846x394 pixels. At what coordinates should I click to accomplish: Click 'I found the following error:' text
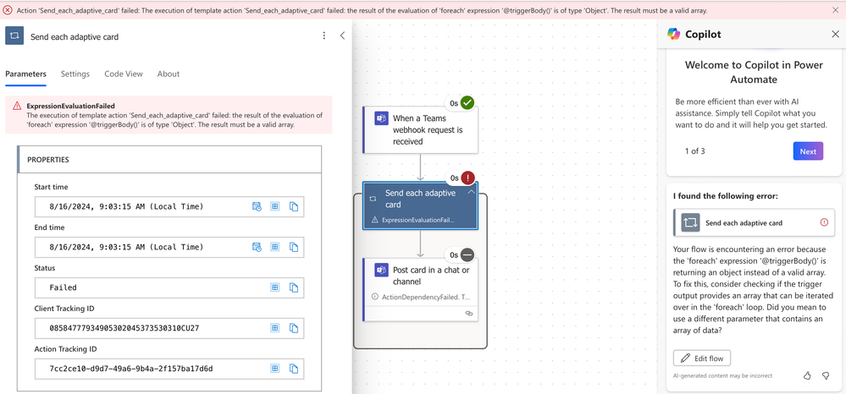coord(726,195)
